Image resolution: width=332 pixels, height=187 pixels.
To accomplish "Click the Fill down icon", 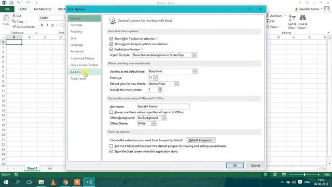I will pyautogui.click(x=268, y=21).
